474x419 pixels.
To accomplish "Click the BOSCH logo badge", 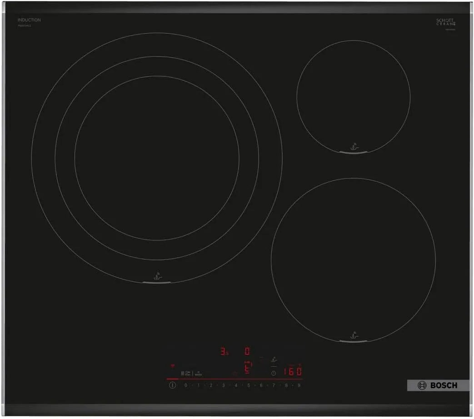I will tap(438, 385).
